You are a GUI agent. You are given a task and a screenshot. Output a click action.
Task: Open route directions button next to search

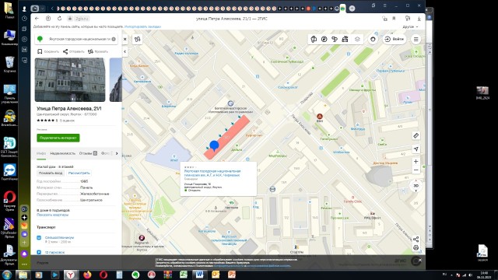pyautogui.click(x=137, y=39)
